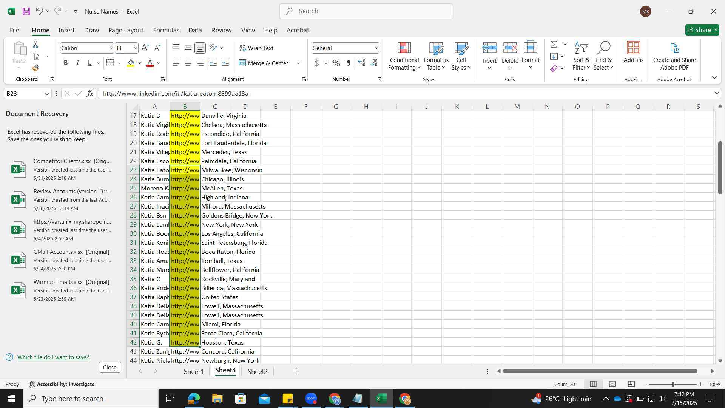Open Find & Select tool
The image size is (725, 408).
click(x=603, y=56)
